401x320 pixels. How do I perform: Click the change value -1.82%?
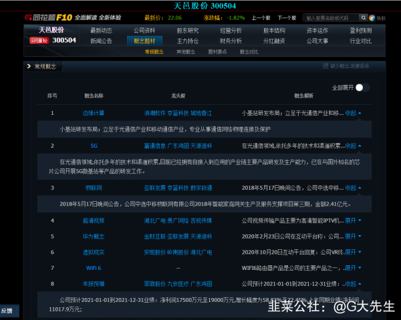pos(235,18)
